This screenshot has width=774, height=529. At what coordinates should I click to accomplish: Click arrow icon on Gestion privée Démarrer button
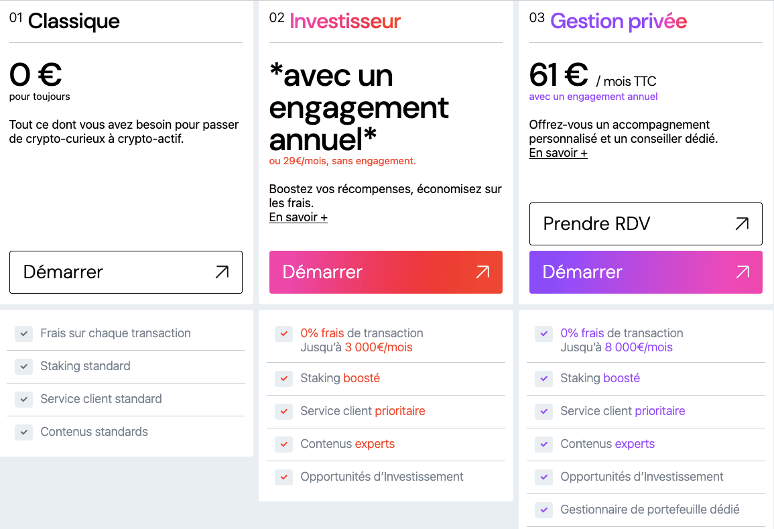pos(743,272)
